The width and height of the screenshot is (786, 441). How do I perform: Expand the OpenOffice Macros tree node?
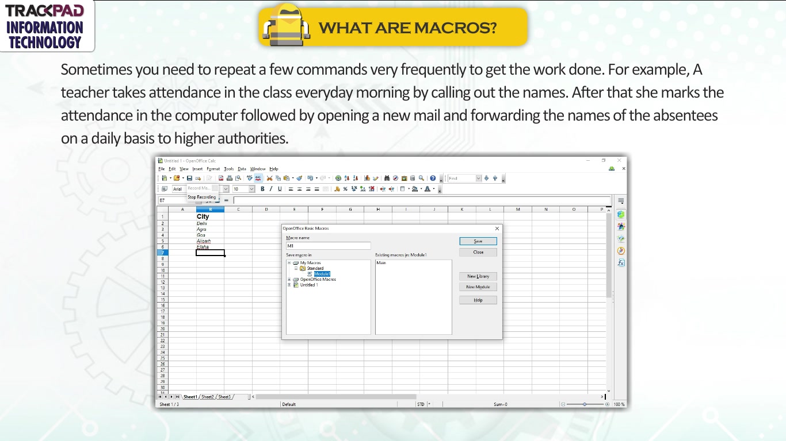pyautogui.click(x=289, y=280)
